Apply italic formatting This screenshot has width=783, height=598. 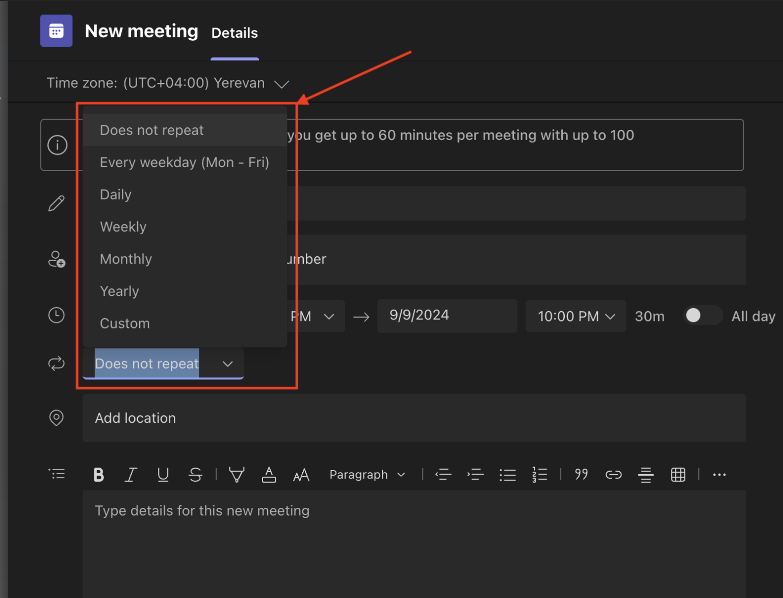pos(130,474)
